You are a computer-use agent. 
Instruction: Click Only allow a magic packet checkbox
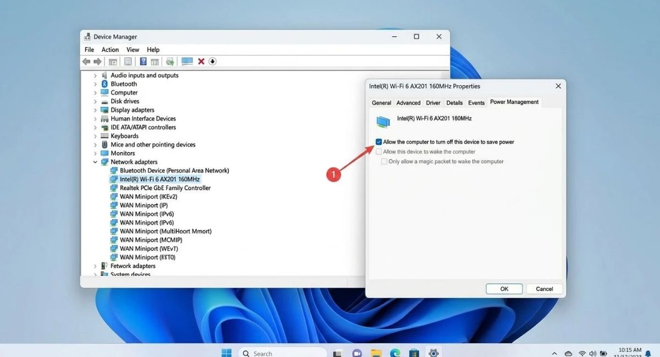coord(384,161)
